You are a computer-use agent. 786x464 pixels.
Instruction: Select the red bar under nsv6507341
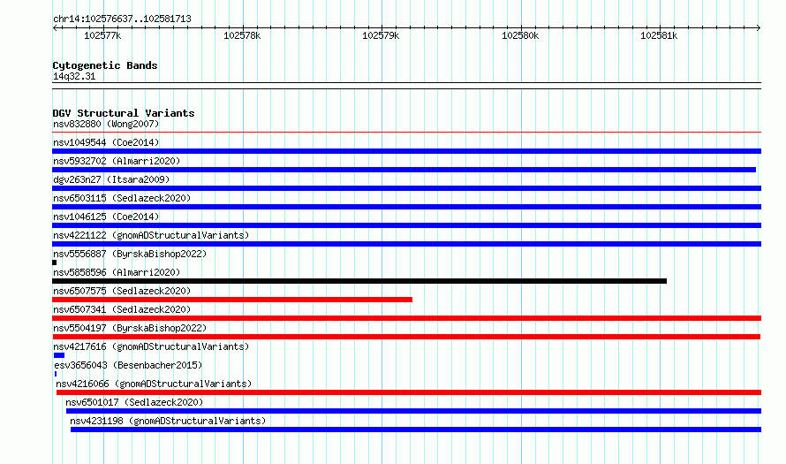(406, 318)
